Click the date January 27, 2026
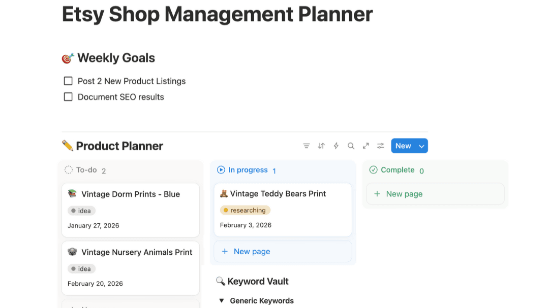The image size is (549, 308). [x=93, y=225]
